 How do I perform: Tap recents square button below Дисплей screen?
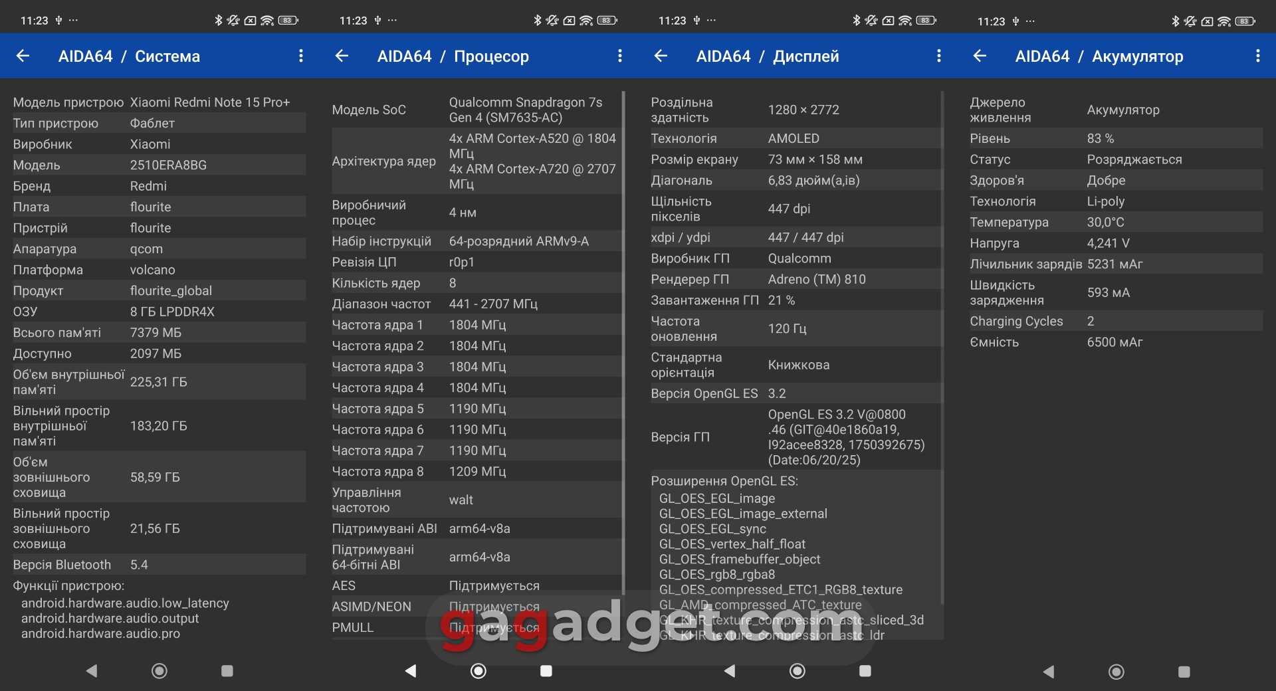tap(865, 671)
